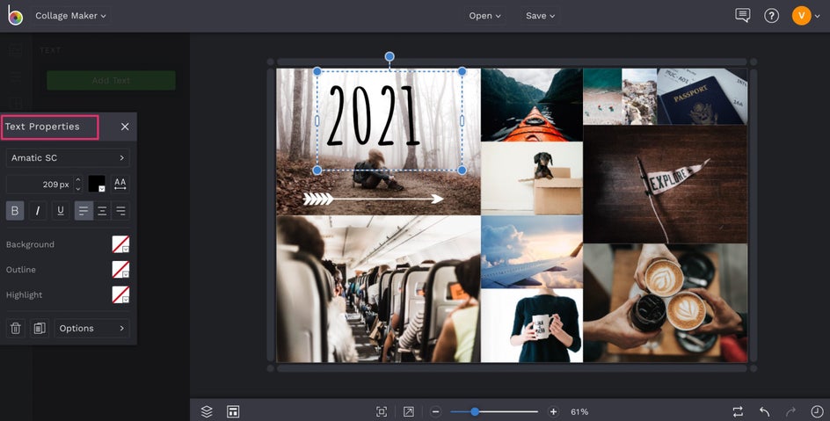The width and height of the screenshot is (830, 421).
Task: Toggle bold formatting
Action: tap(15, 211)
